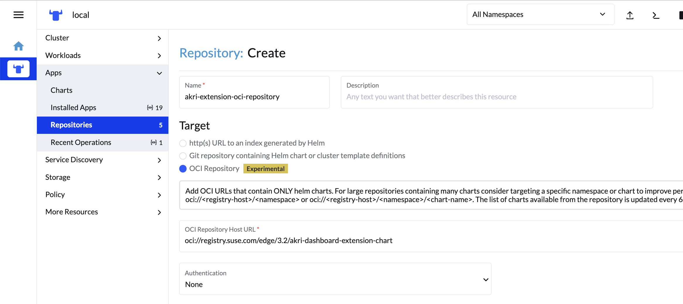The height and width of the screenshot is (304, 683).
Task: Open the hamburger navigation menu
Action: point(18,15)
